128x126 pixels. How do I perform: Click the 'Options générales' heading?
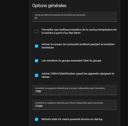point(49,6)
